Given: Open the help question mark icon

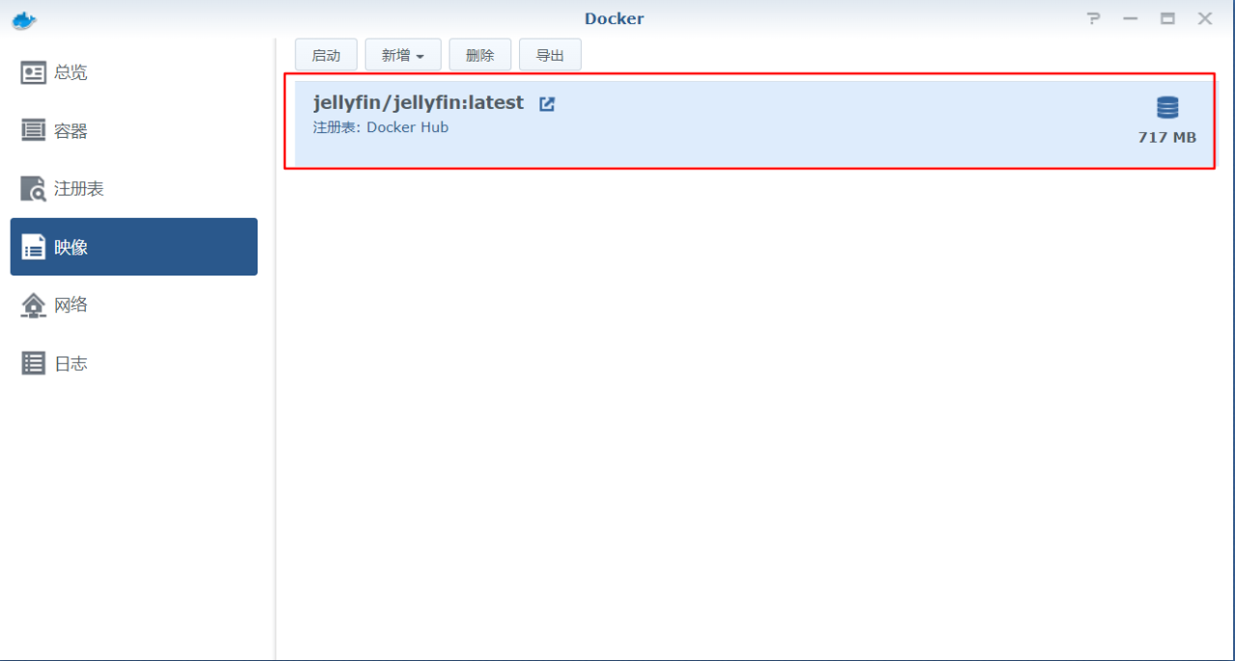Looking at the screenshot, I should point(1093,18).
